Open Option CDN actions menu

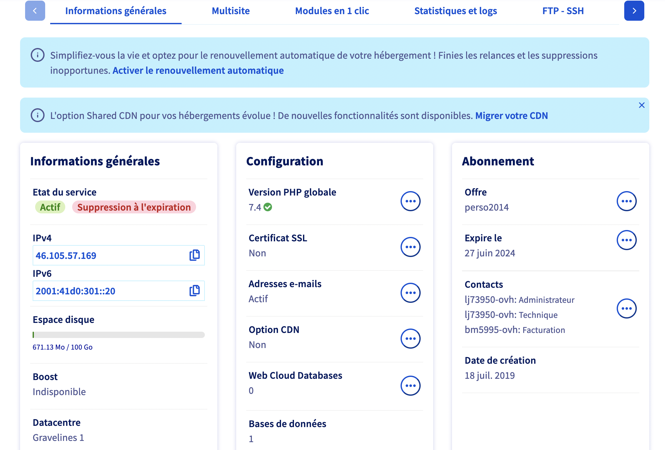pos(410,339)
